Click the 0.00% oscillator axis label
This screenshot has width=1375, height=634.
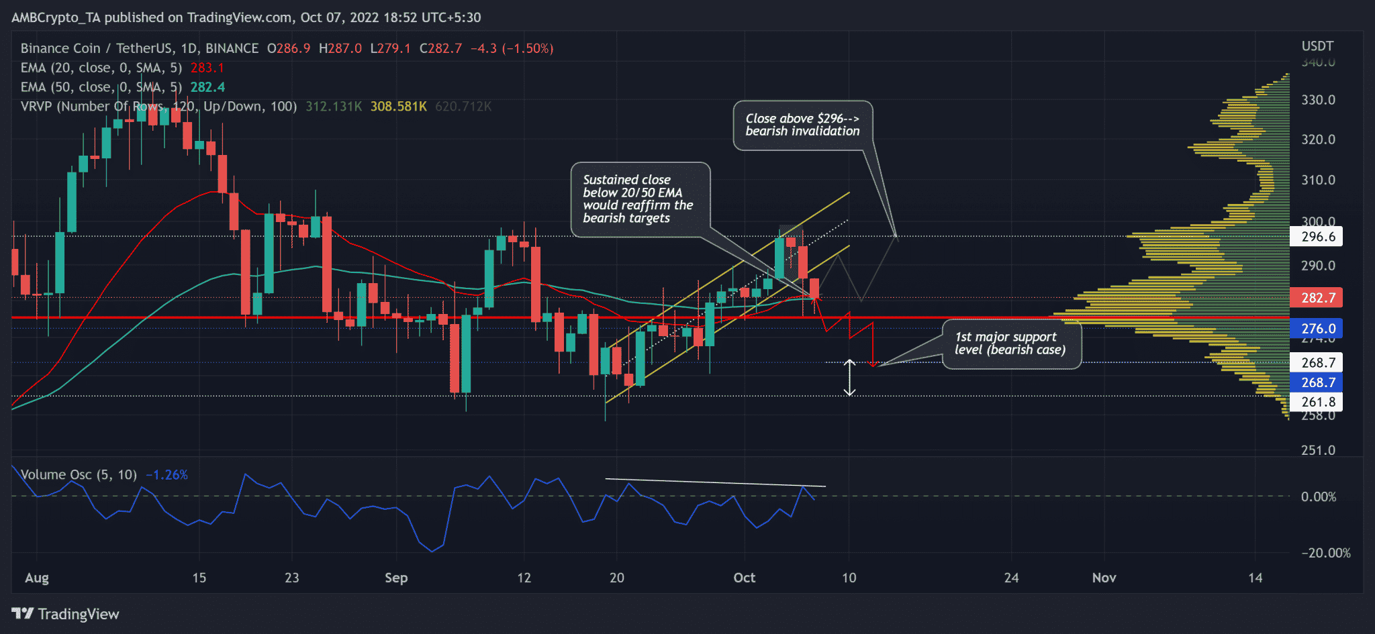(x=1319, y=497)
